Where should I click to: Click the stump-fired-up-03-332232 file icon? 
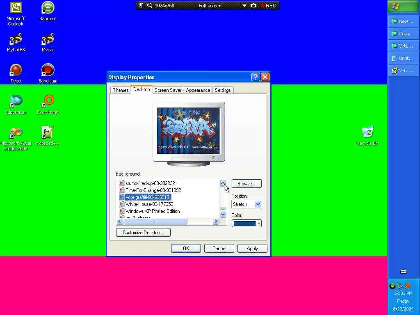click(x=121, y=183)
